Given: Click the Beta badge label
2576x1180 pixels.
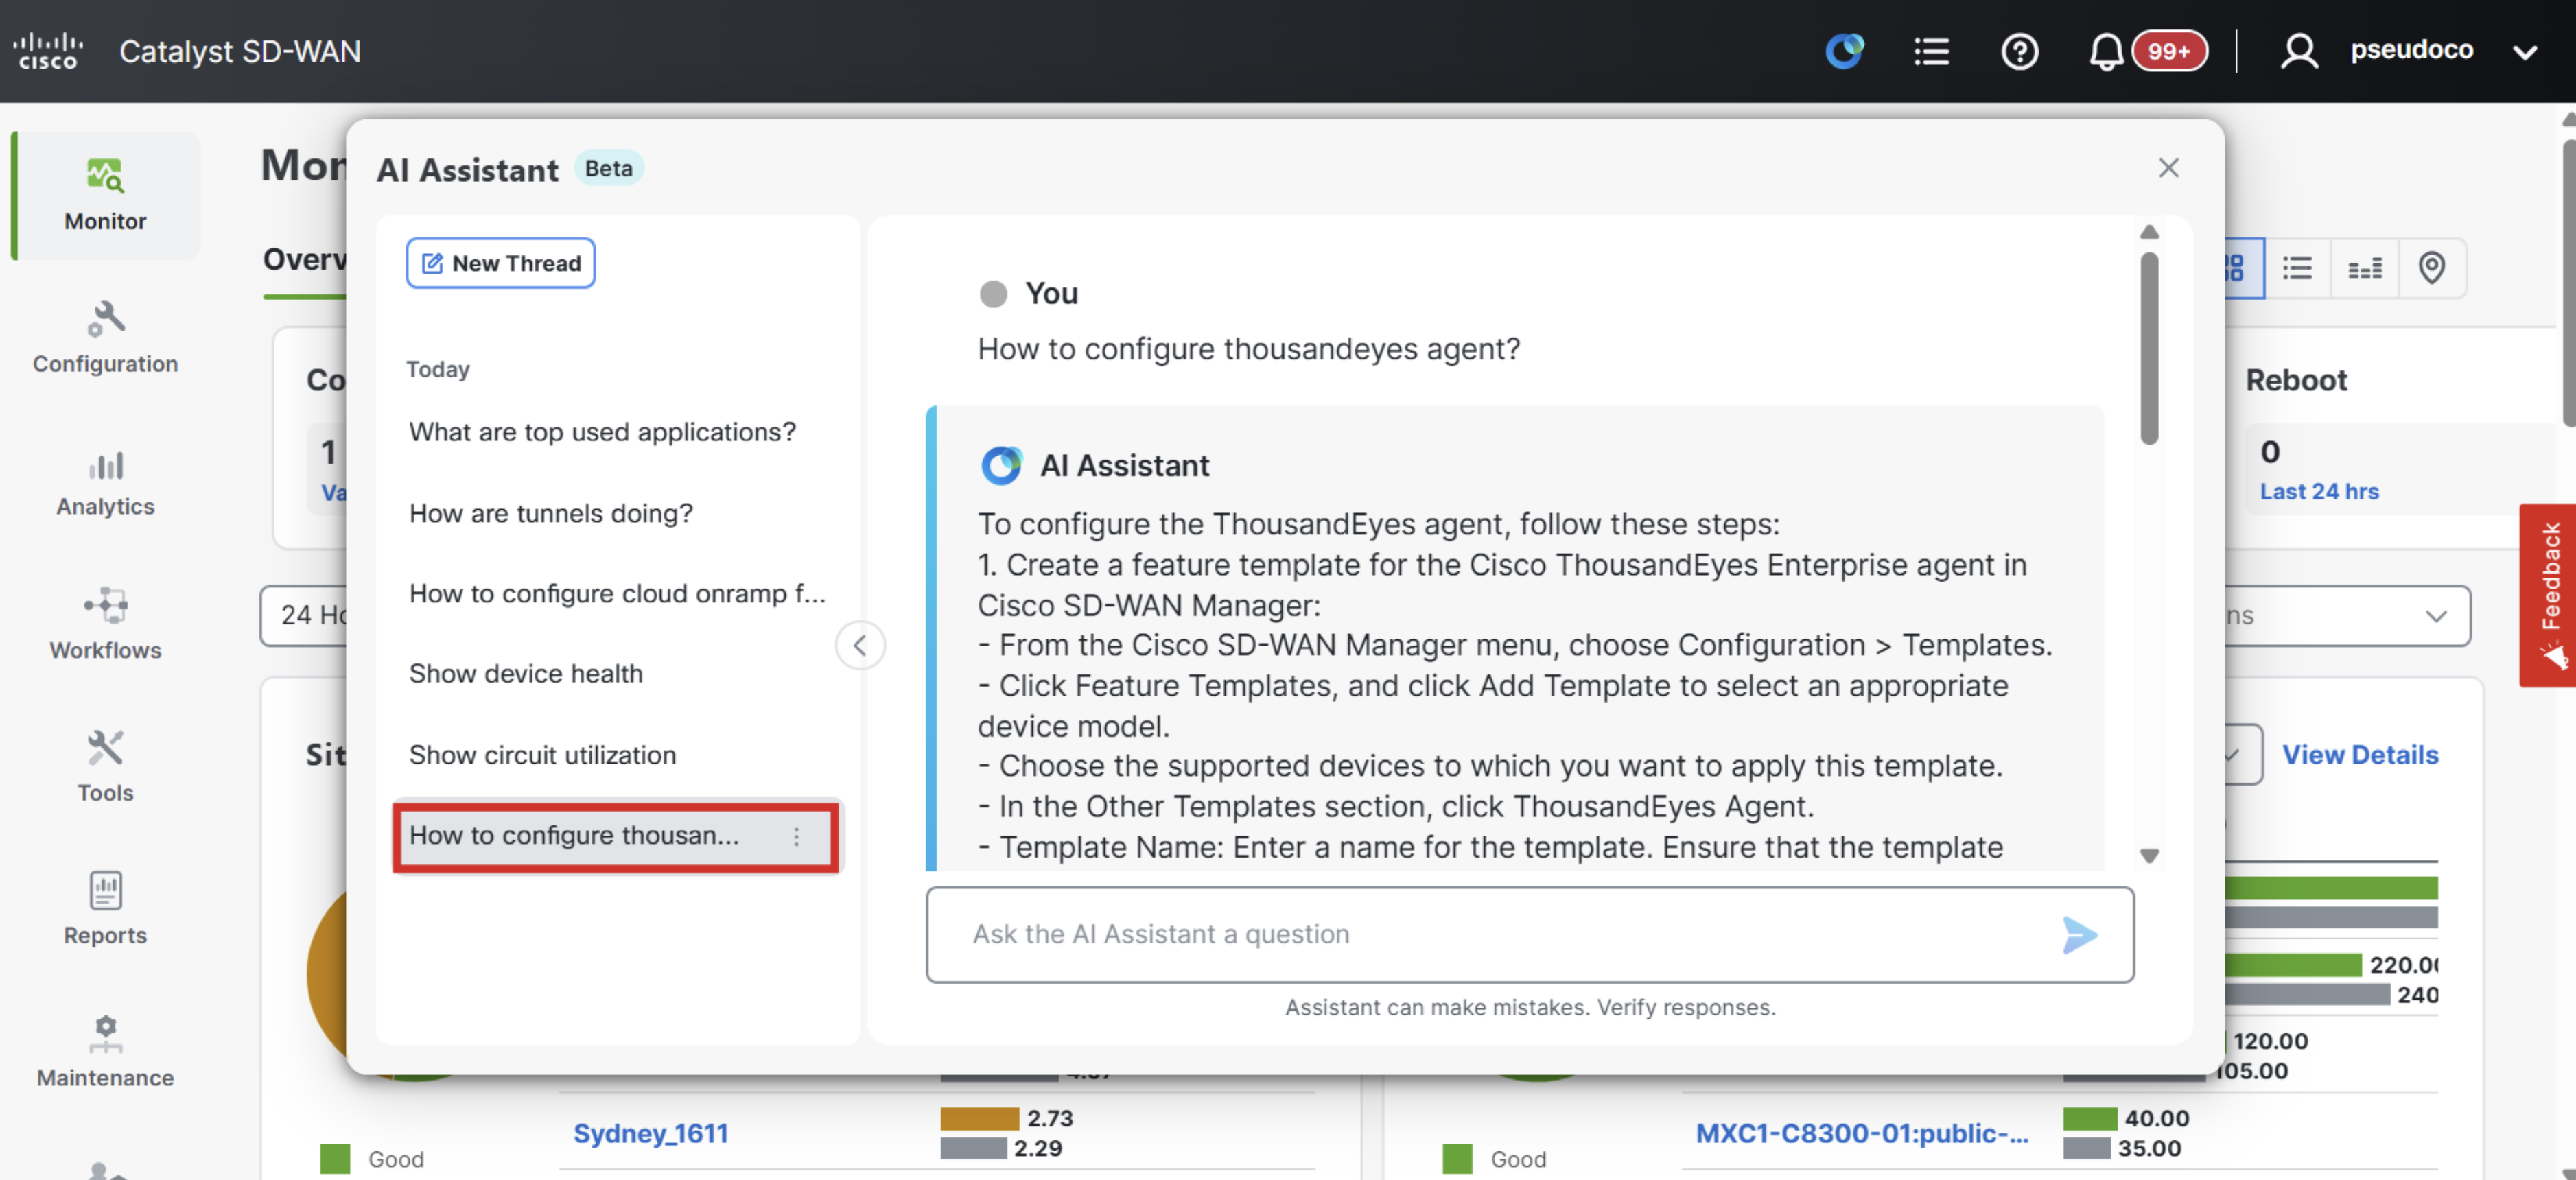Looking at the screenshot, I should (x=608, y=168).
